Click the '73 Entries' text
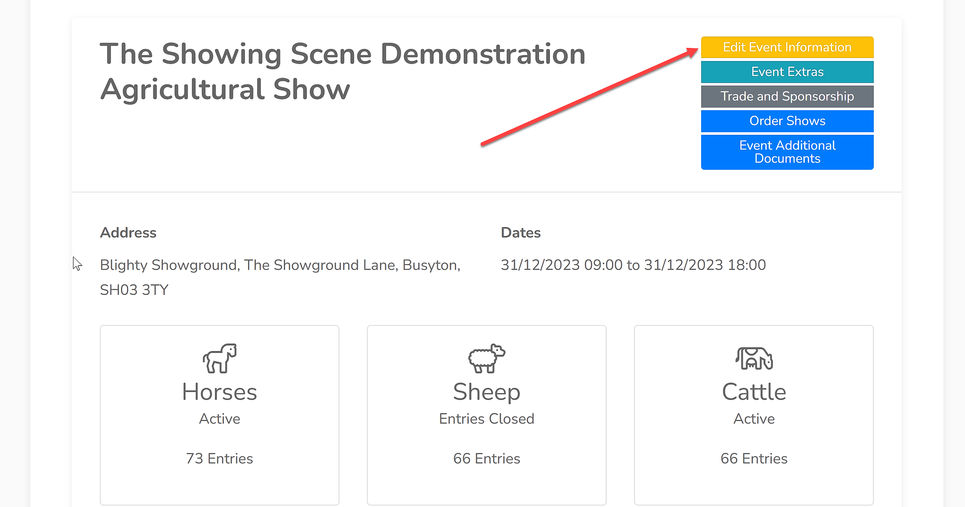965x507 pixels. (x=219, y=458)
